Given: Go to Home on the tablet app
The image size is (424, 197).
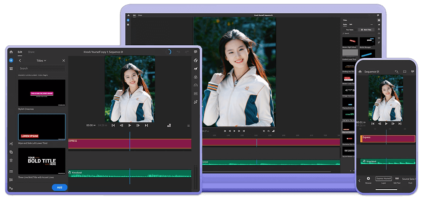Looking at the screenshot, I should tap(11, 52).
